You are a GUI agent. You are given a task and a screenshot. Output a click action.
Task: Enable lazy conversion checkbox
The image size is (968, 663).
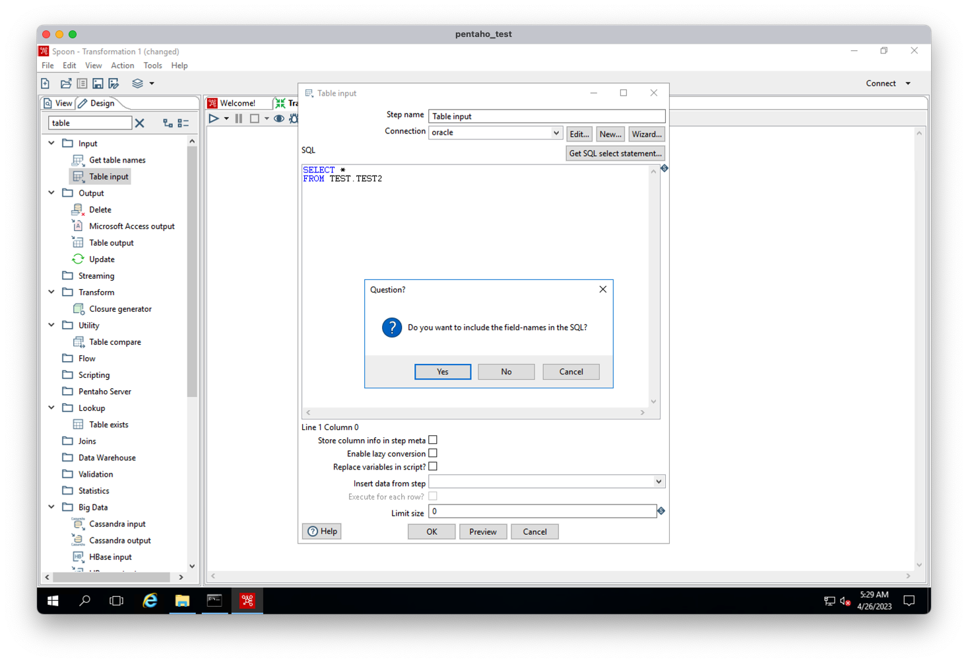(433, 453)
